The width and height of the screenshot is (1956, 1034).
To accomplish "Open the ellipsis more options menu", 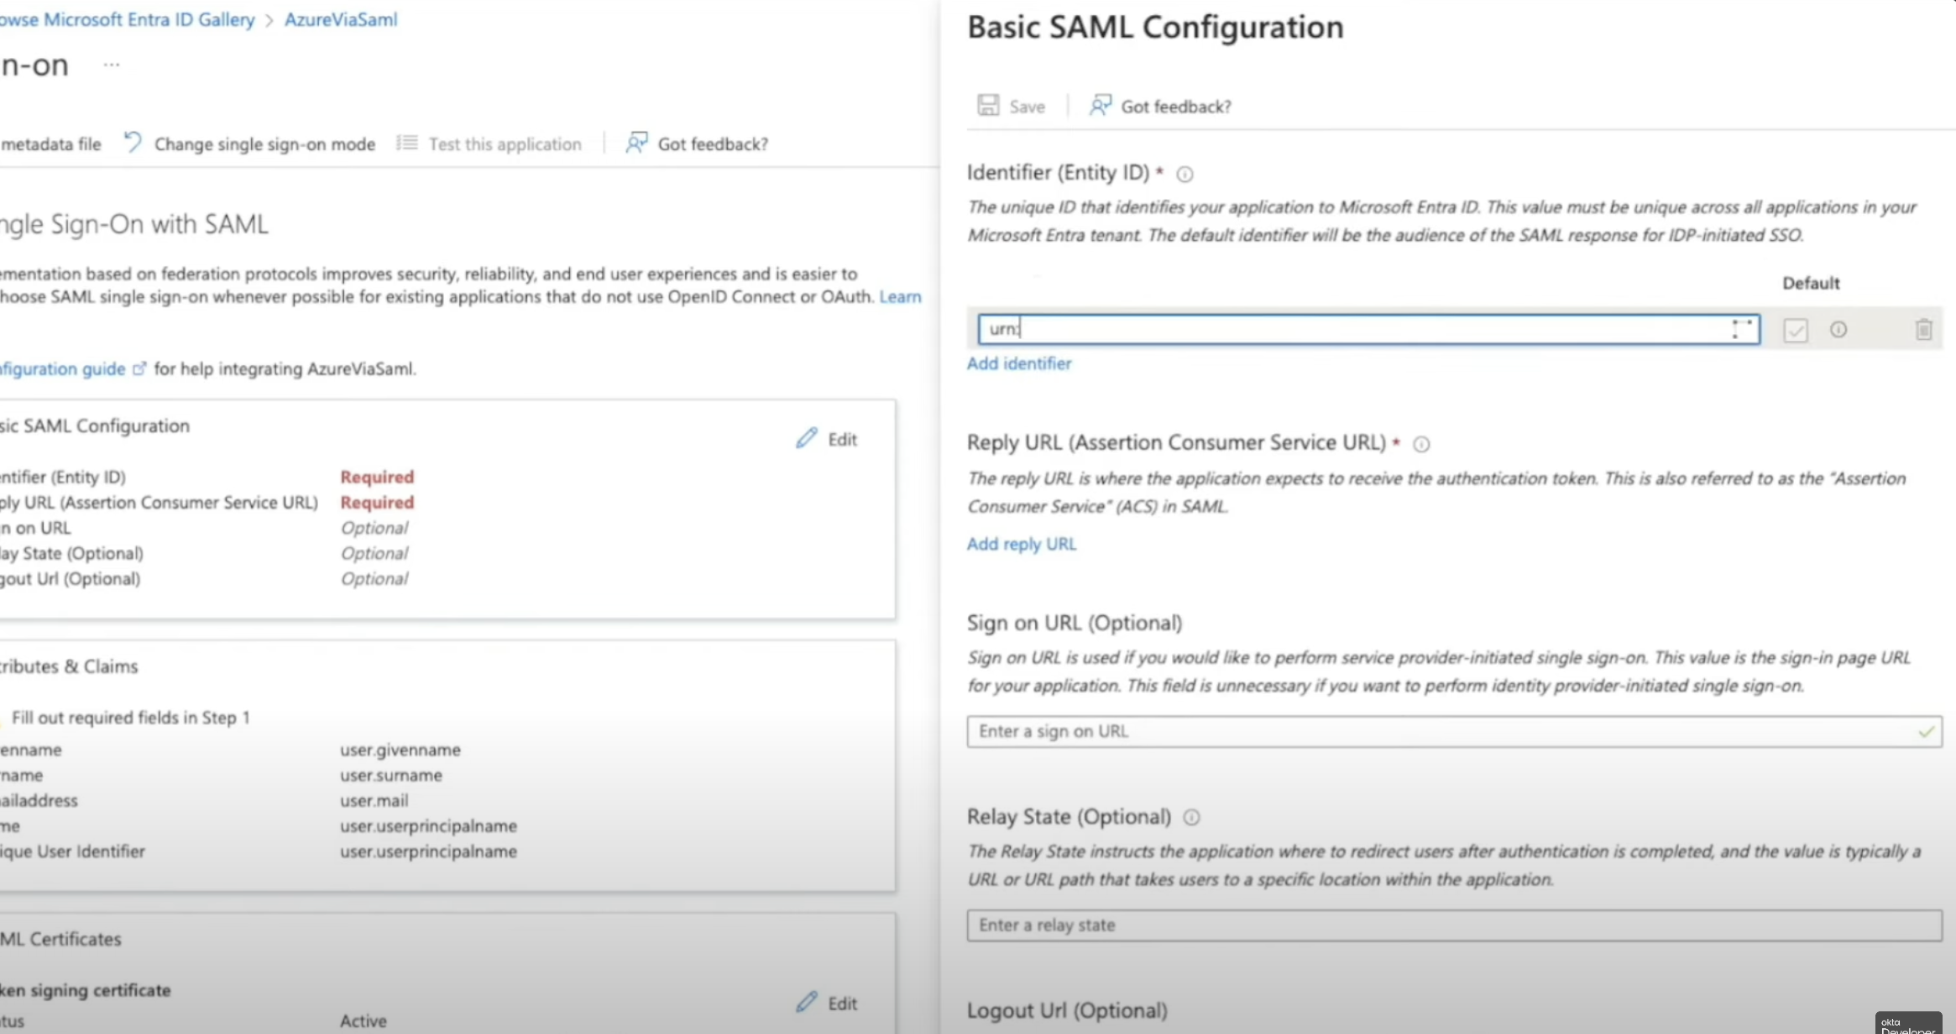I will (112, 65).
